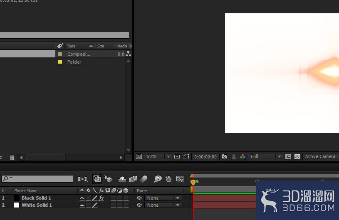Screen dimensions: 339x220
Task: Toggle the Region of Interest button
Action: pos(288,156)
